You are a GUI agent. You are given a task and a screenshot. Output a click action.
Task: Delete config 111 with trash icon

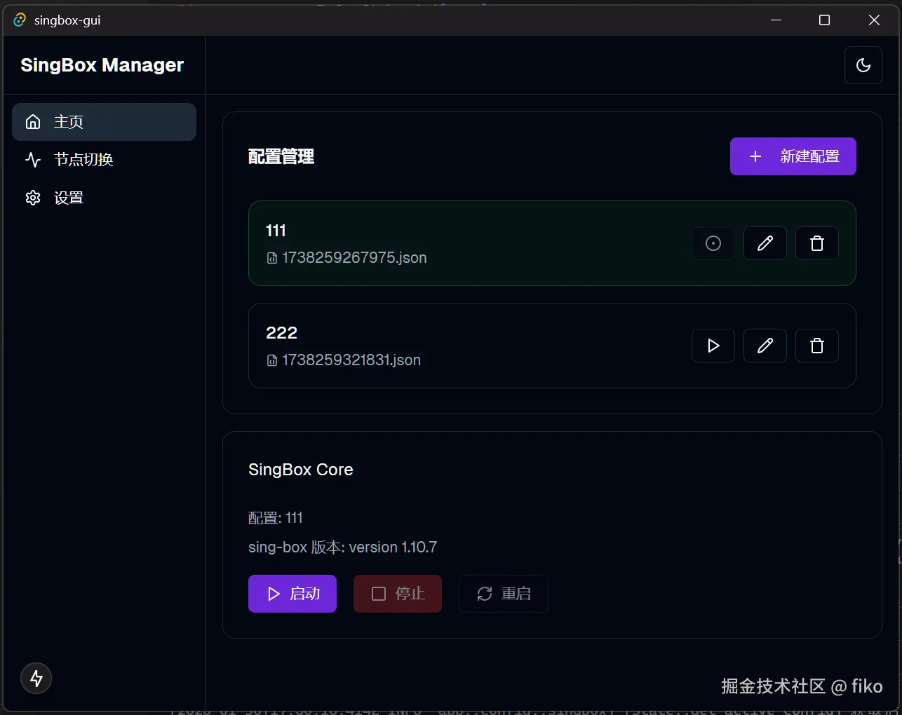click(817, 243)
